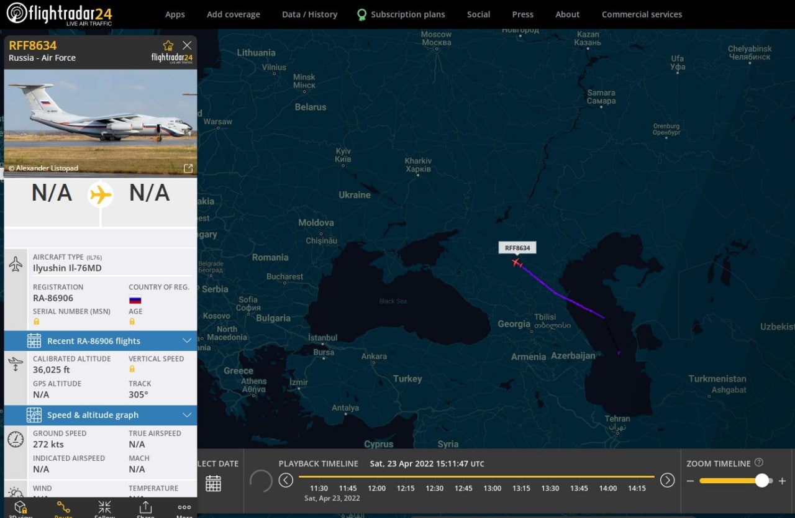795x518 pixels.
Task: Favorite flight RFF8634 with star icon
Action: pyautogui.click(x=168, y=45)
